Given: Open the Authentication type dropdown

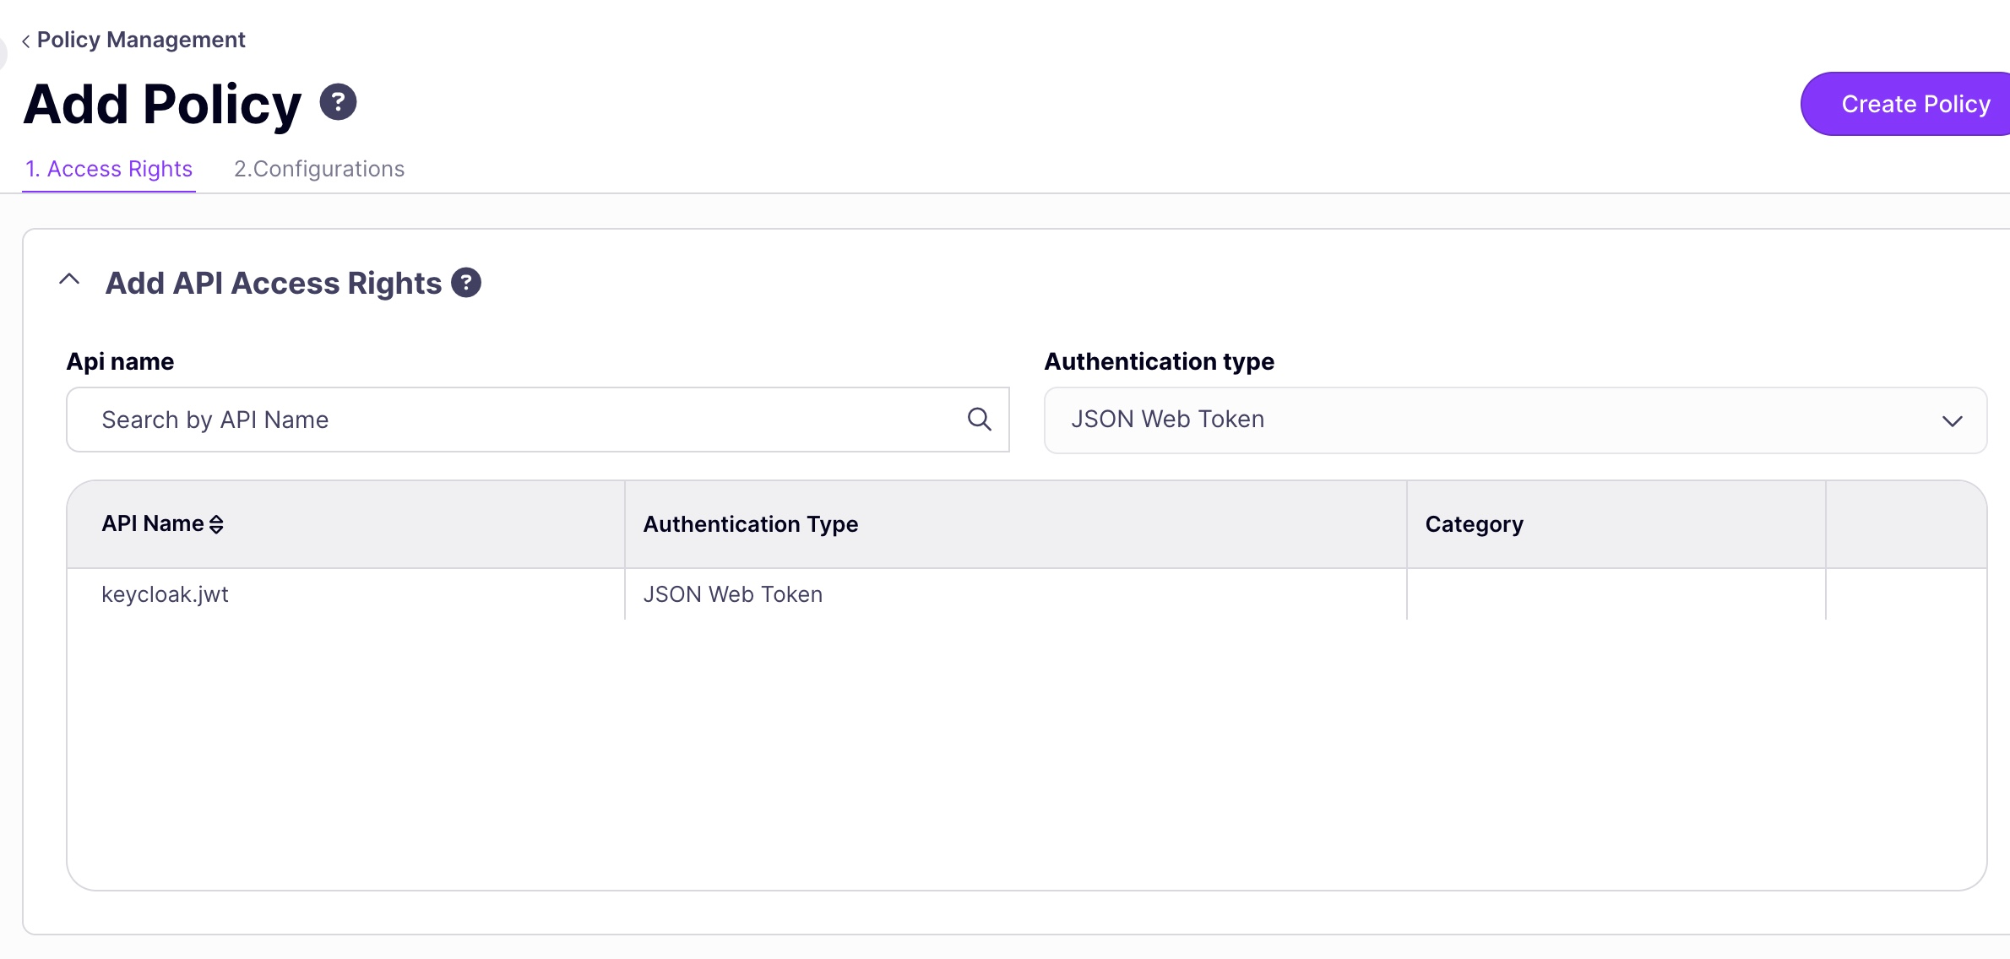Looking at the screenshot, I should click(x=1952, y=420).
